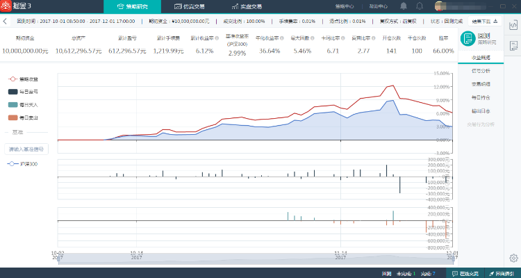Open 帮助中心 in the header
This screenshot has height=278, width=521.
[x=378, y=6]
